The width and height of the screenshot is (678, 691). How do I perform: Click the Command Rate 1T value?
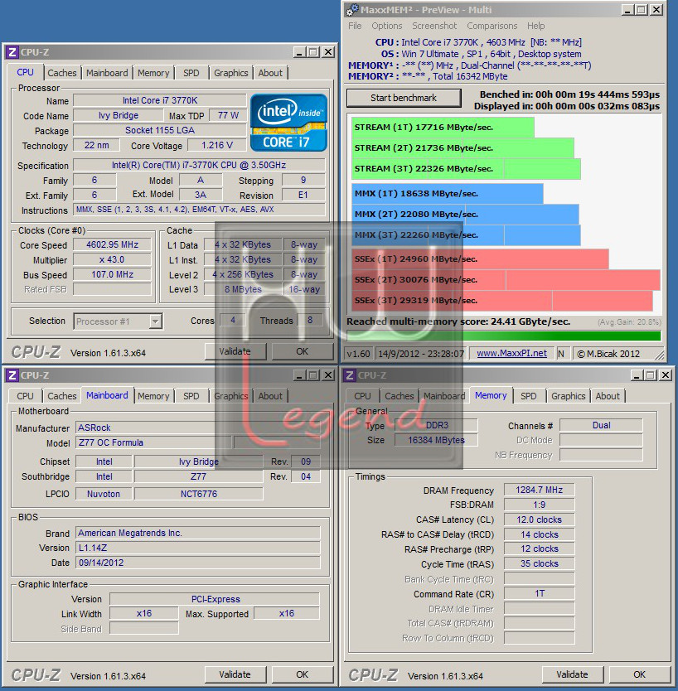click(539, 593)
